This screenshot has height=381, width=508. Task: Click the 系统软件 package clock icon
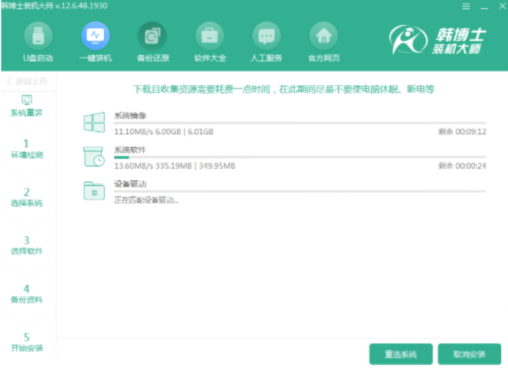[x=94, y=157]
